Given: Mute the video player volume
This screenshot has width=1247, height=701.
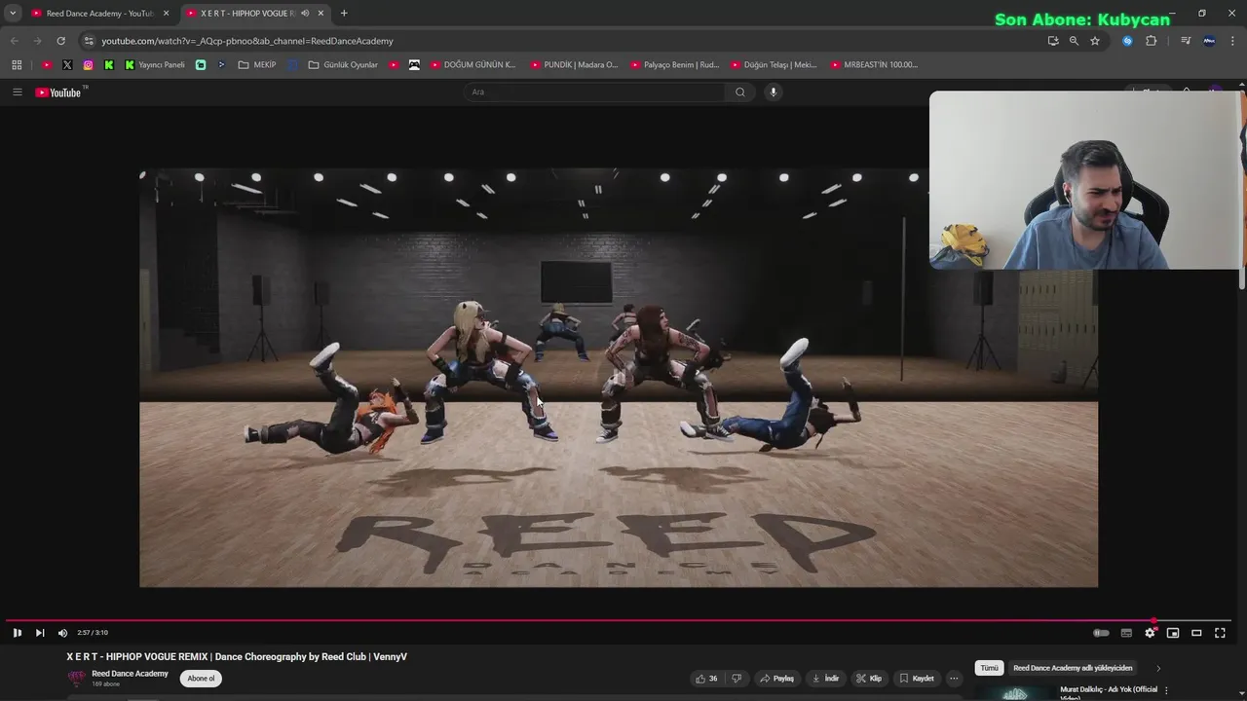Looking at the screenshot, I should coord(62,633).
